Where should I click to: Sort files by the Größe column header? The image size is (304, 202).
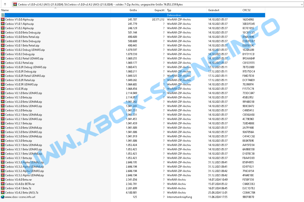pyautogui.click(x=125, y=10)
